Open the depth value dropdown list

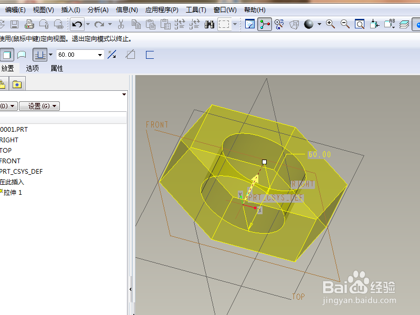100,55
